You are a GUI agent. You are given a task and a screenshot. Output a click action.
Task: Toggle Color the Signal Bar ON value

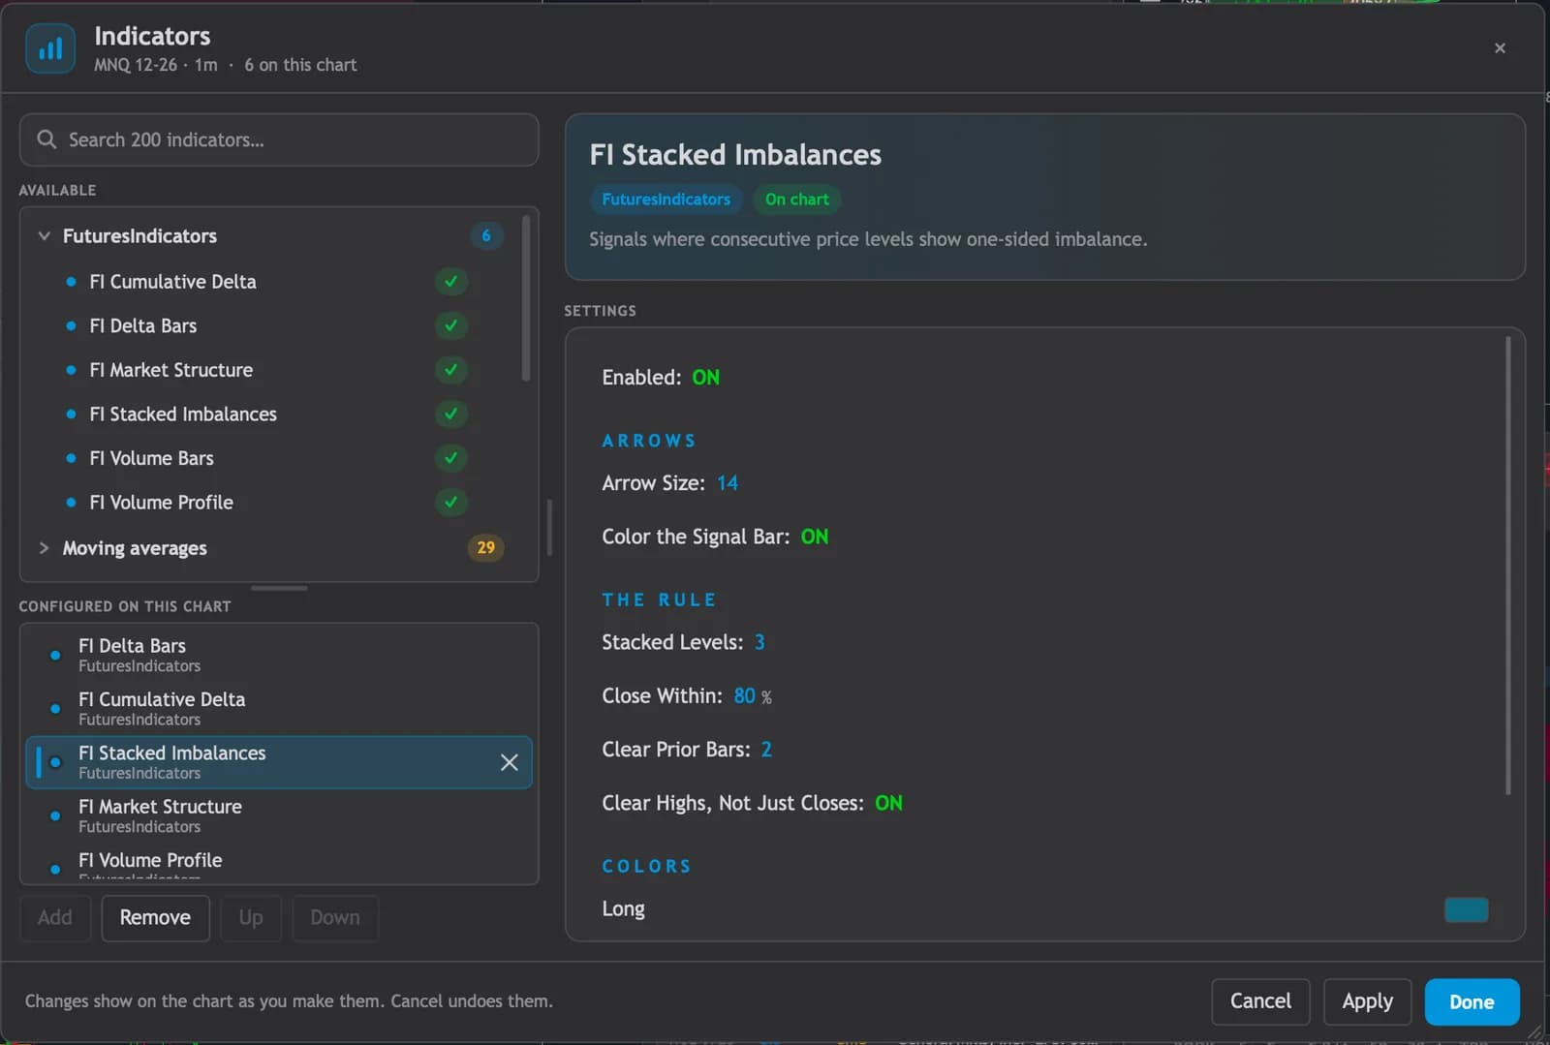click(x=815, y=537)
